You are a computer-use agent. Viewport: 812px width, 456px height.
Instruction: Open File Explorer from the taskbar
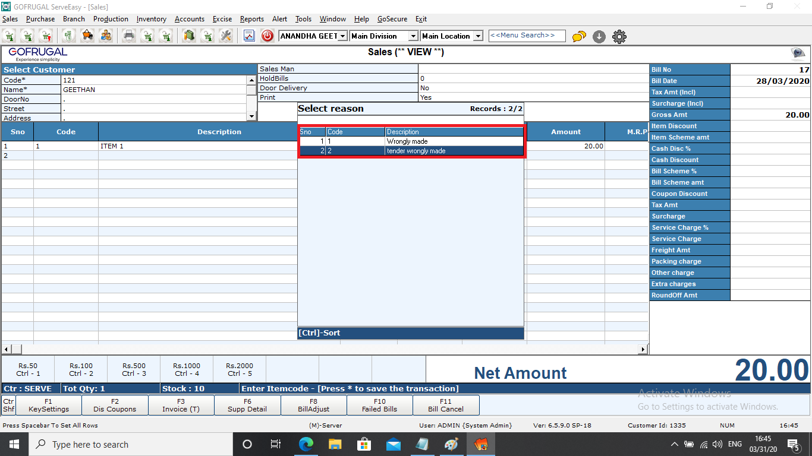tap(335, 444)
